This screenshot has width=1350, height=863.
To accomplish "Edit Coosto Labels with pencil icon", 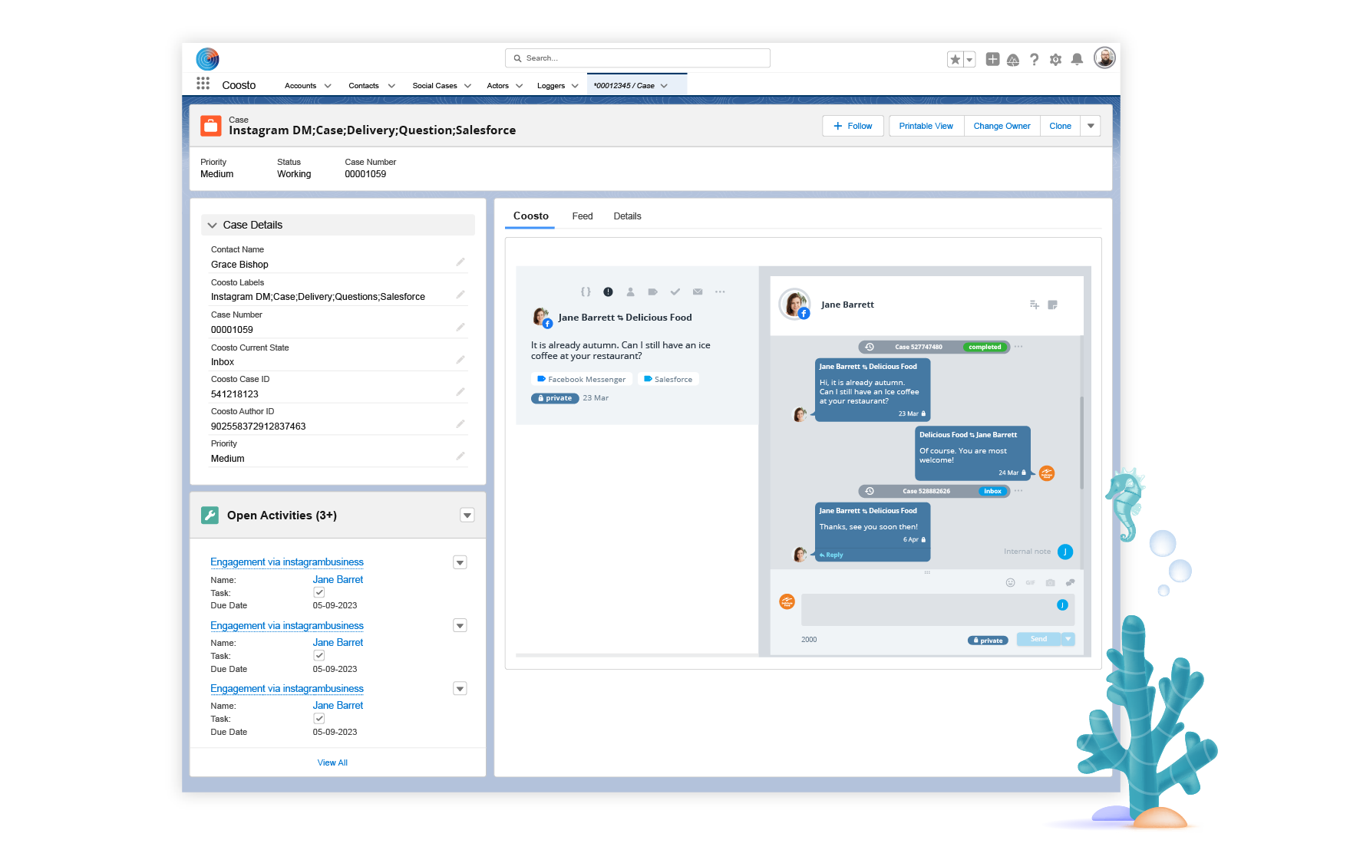I will [x=460, y=295].
